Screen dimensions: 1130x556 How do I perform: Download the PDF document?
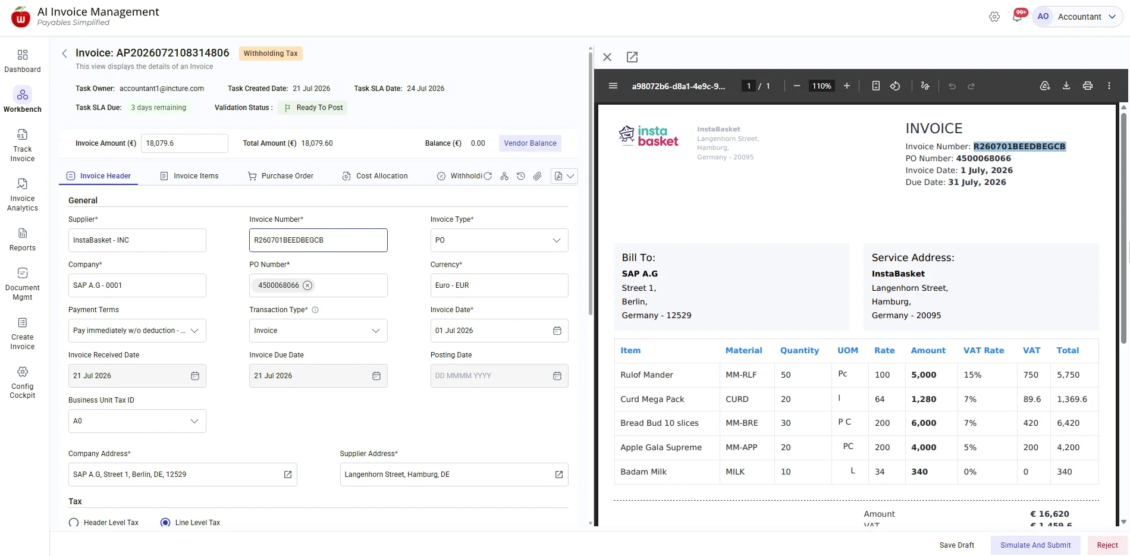click(x=1066, y=86)
